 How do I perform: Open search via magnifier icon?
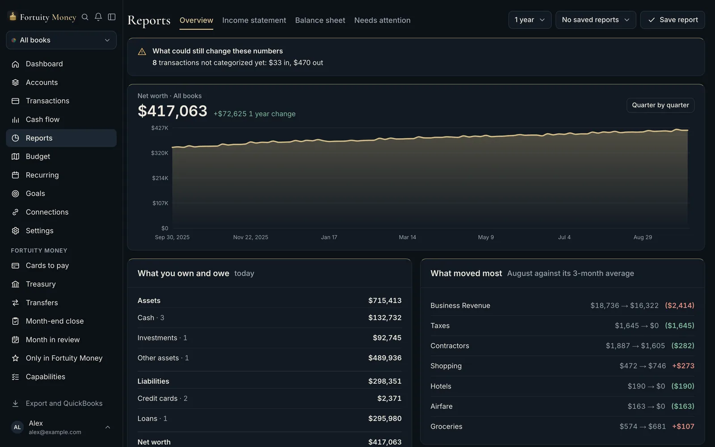tap(85, 17)
